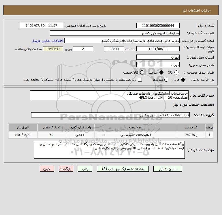Click the remaining time field 19:43:41
This screenshot has height=215, width=222.
click(53, 49)
